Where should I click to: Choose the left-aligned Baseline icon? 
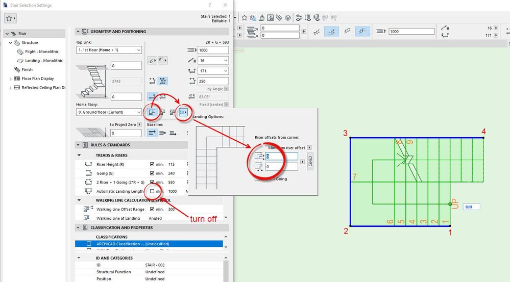[152, 133]
